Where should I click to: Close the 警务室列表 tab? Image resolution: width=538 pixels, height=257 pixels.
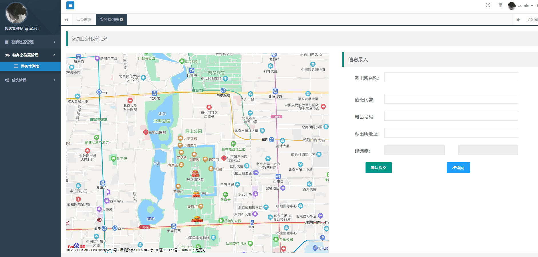121,19
